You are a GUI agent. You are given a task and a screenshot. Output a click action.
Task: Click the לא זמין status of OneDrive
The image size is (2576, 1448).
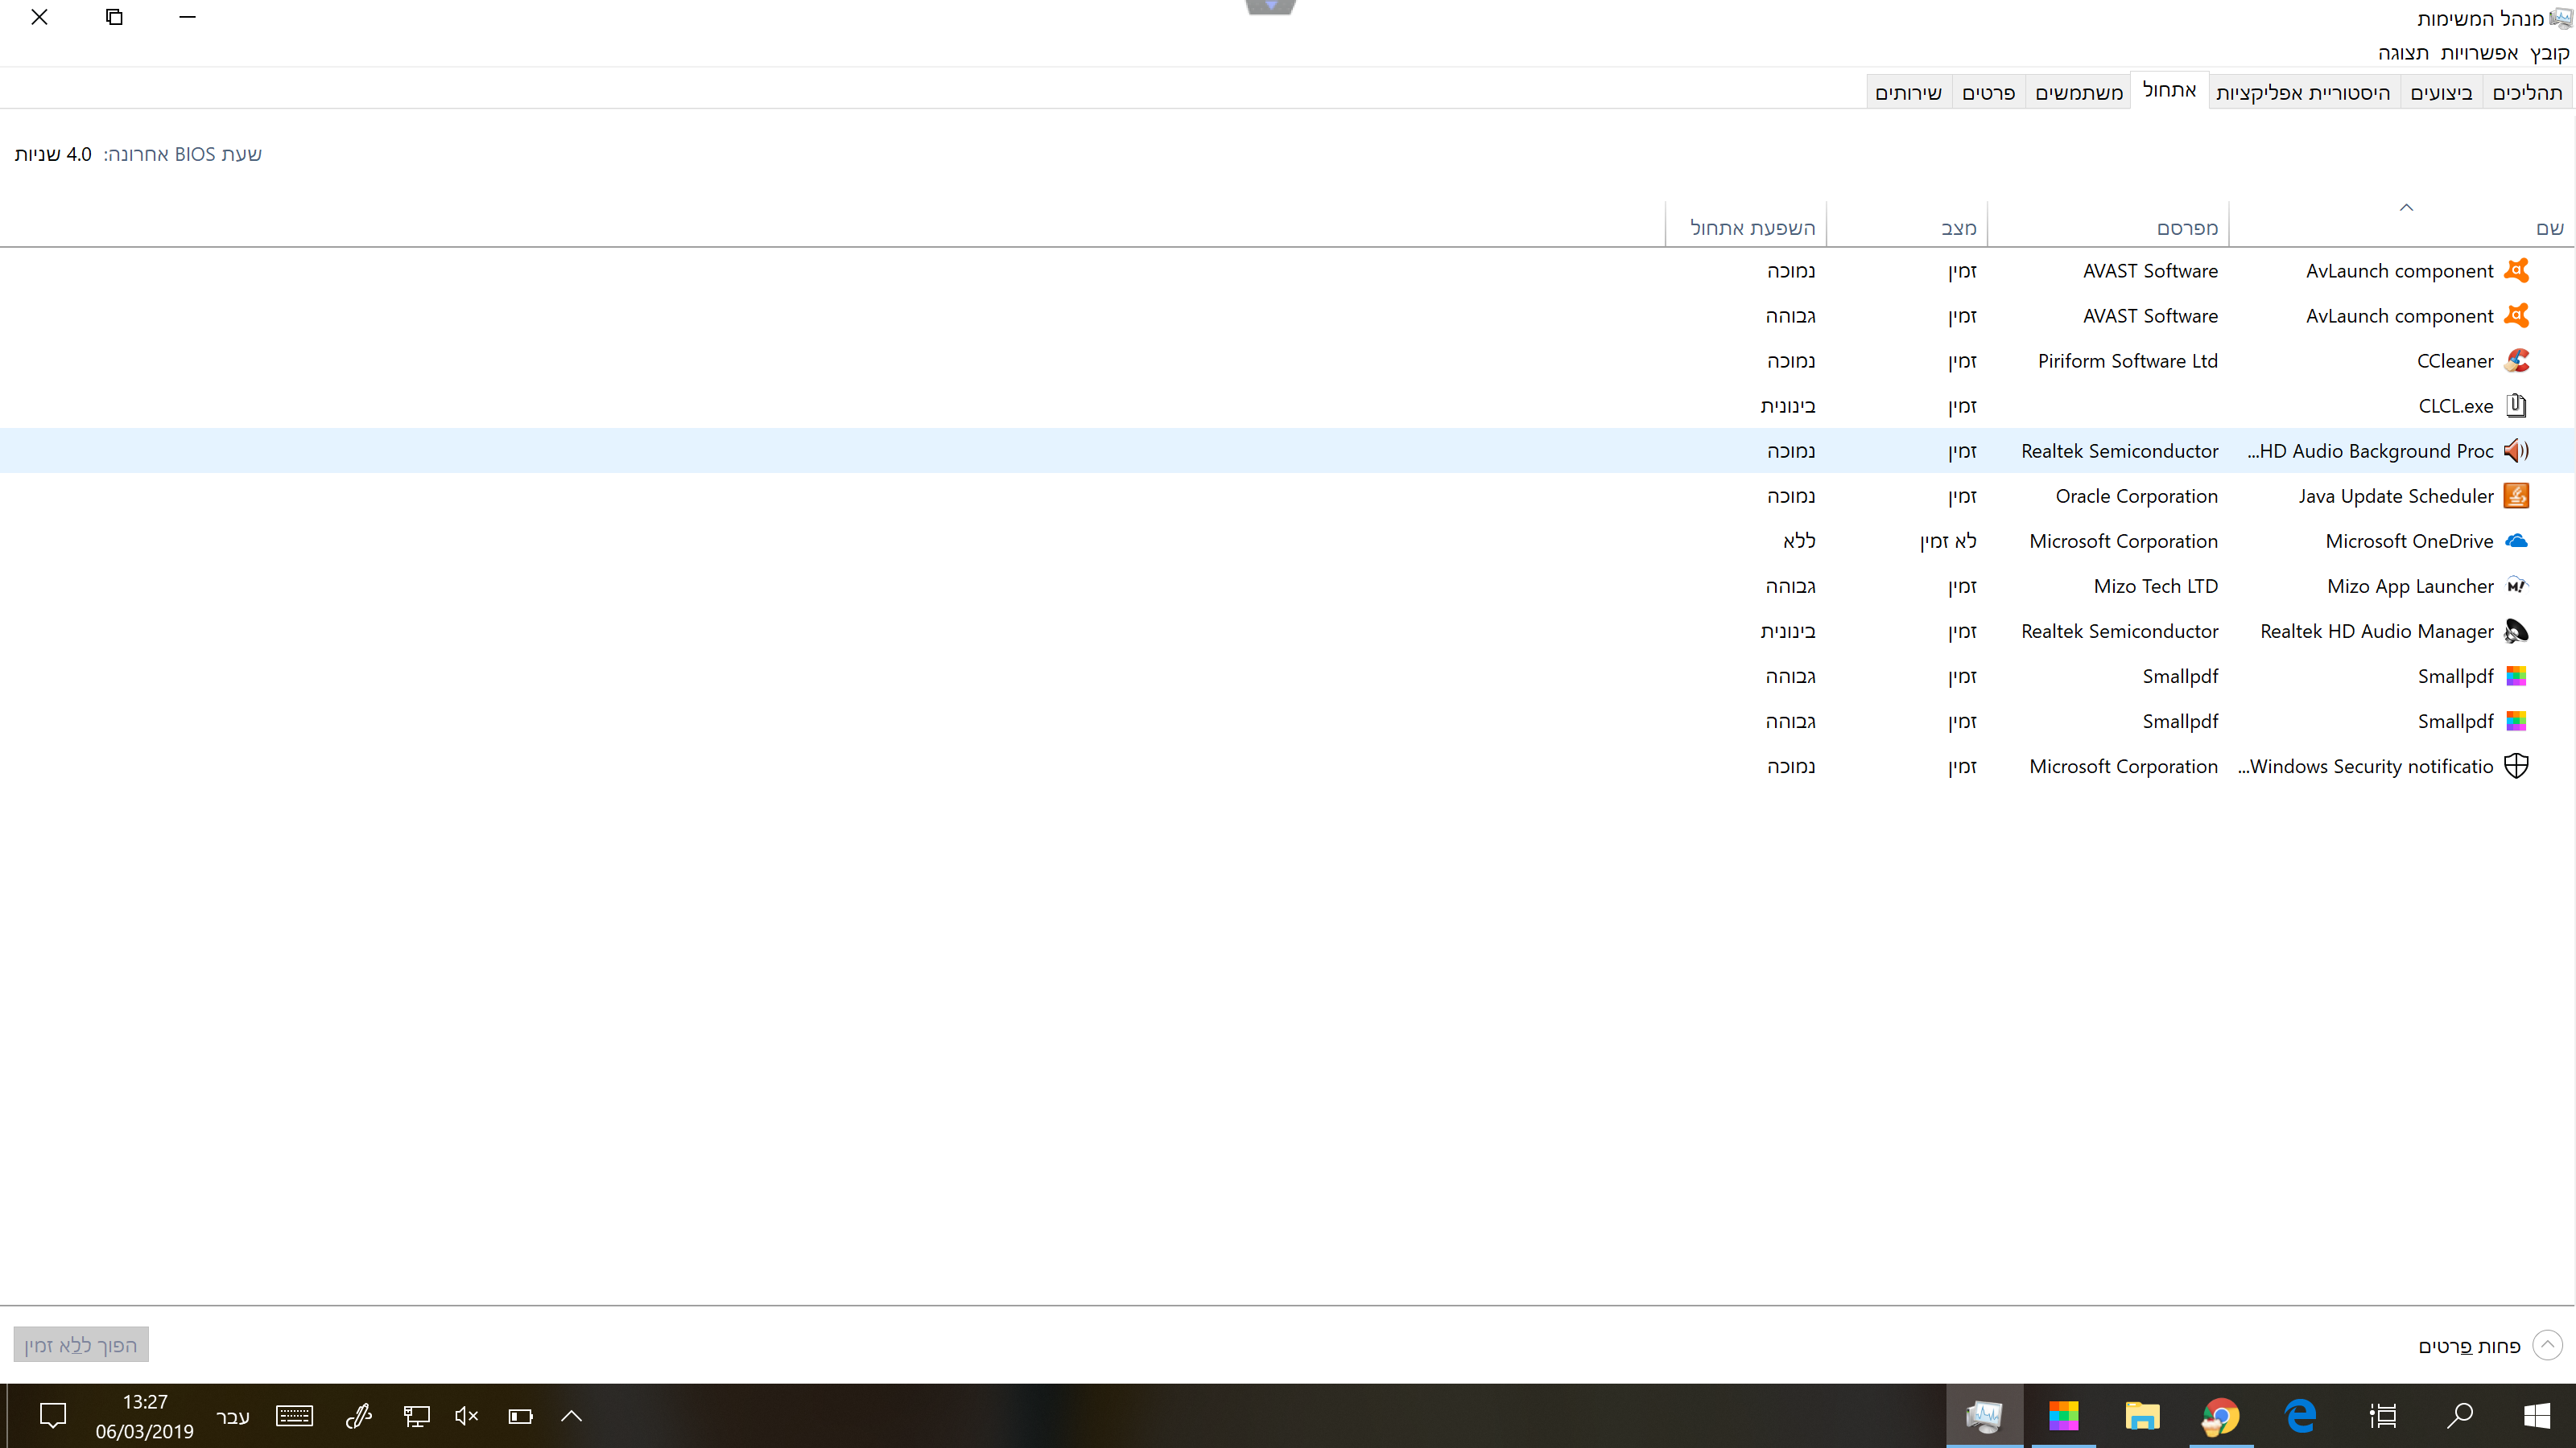pos(1948,541)
